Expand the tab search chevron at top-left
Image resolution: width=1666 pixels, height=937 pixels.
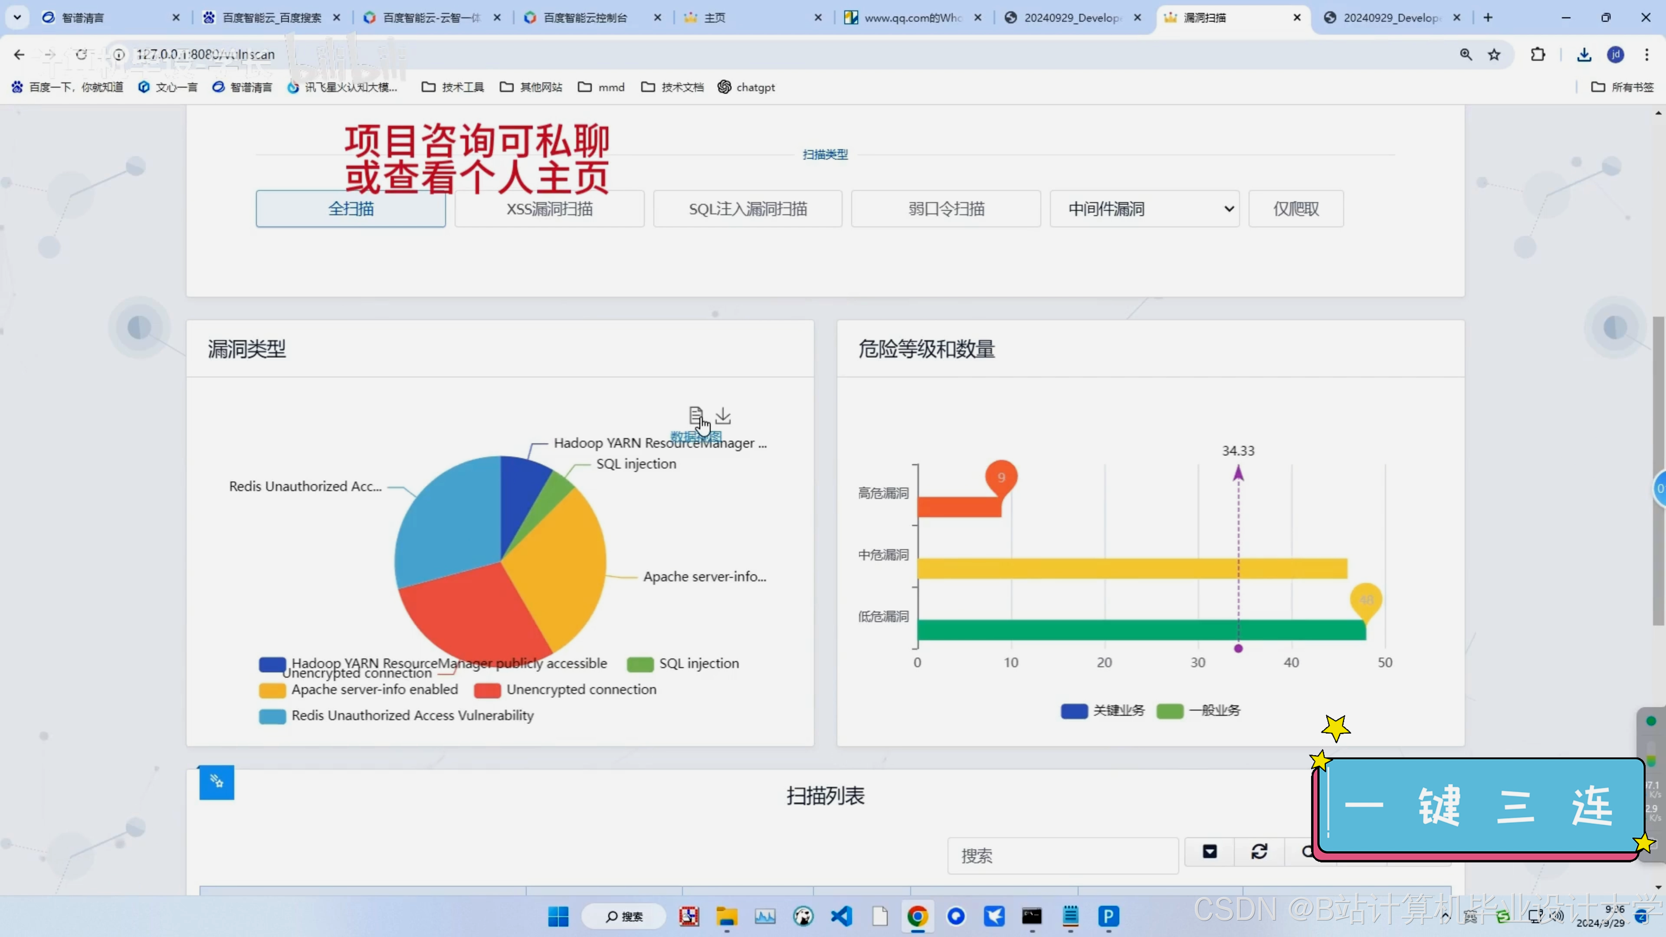[17, 17]
